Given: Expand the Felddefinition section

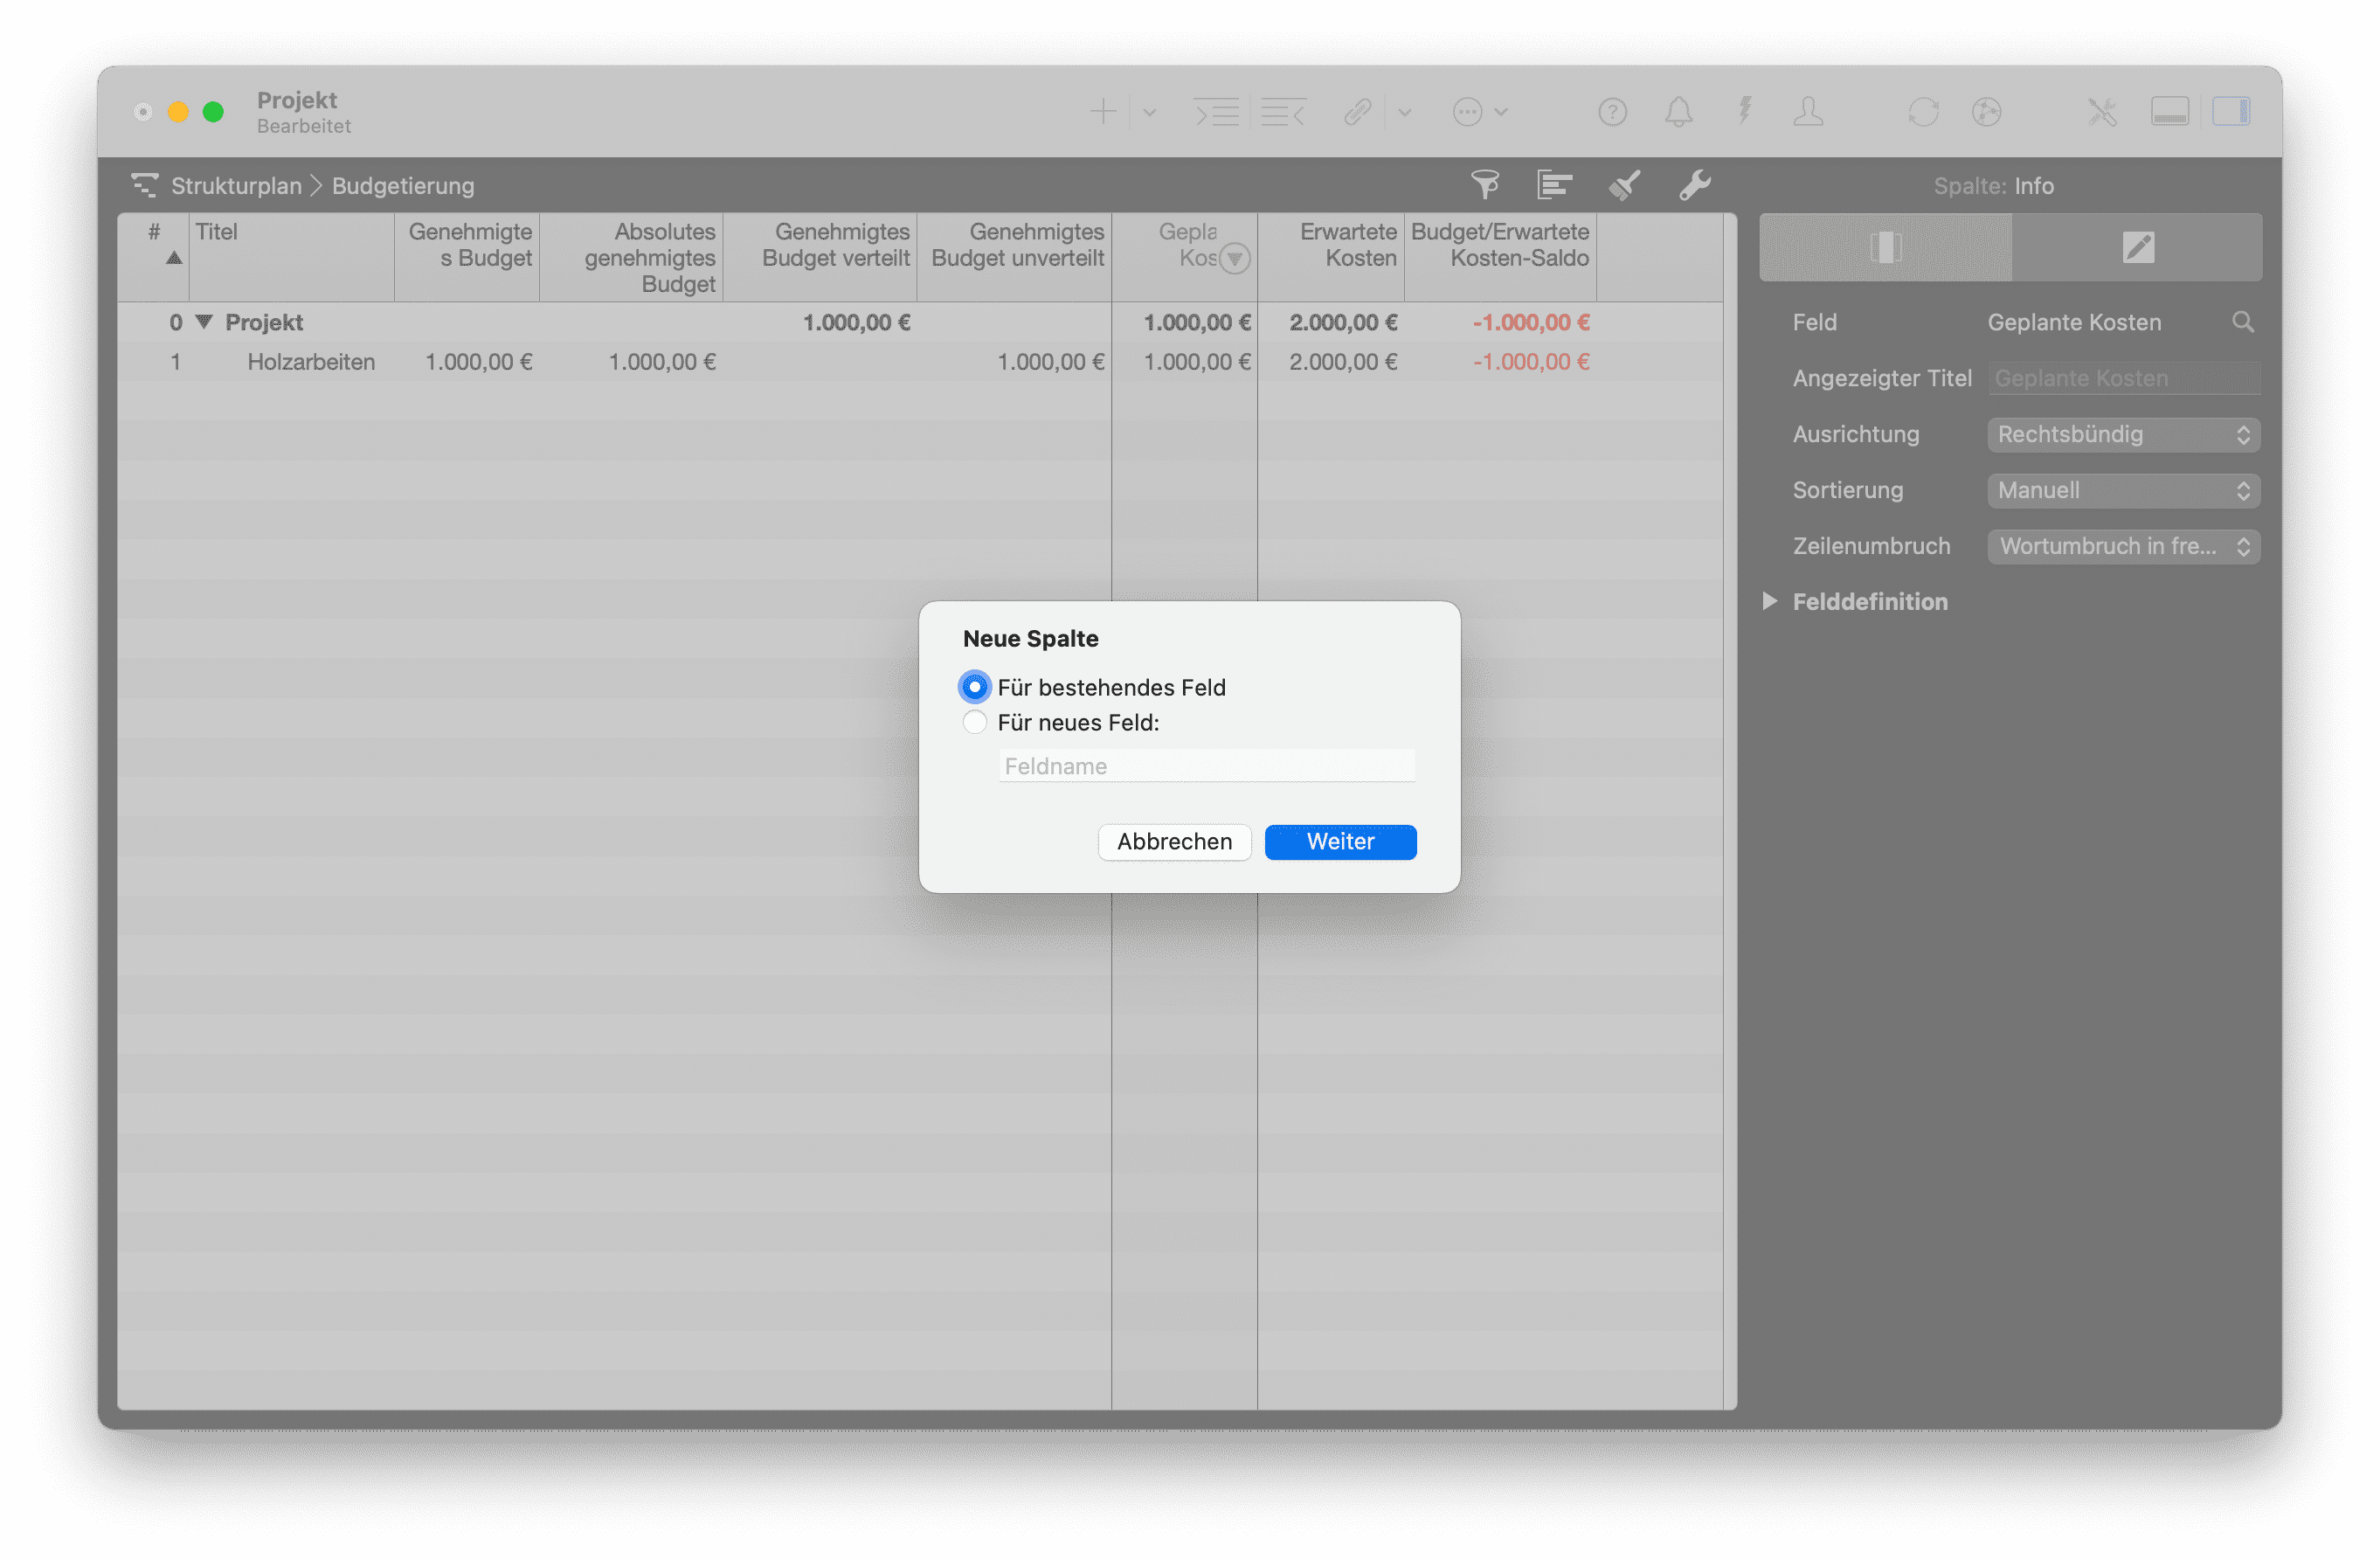Looking at the screenshot, I should point(1770,601).
